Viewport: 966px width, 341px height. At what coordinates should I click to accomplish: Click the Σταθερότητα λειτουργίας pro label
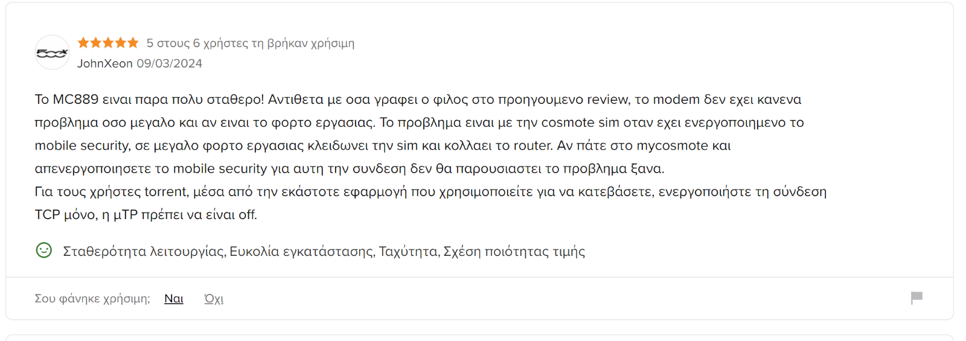click(144, 252)
